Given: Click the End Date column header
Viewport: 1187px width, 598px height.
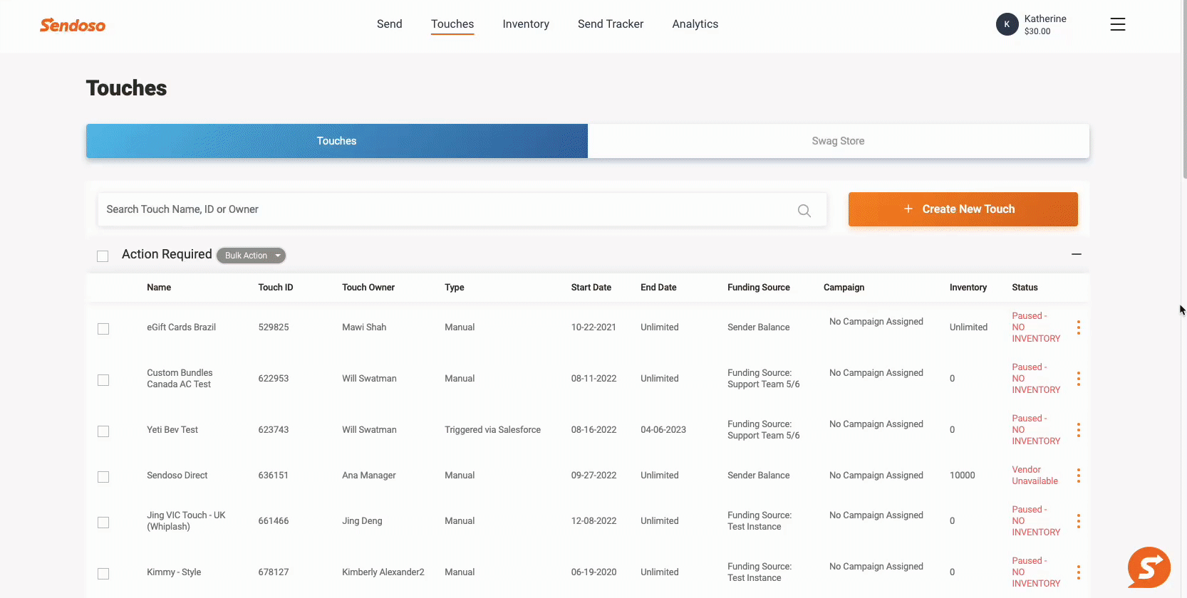Looking at the screenshot, I should pos(658,288).
